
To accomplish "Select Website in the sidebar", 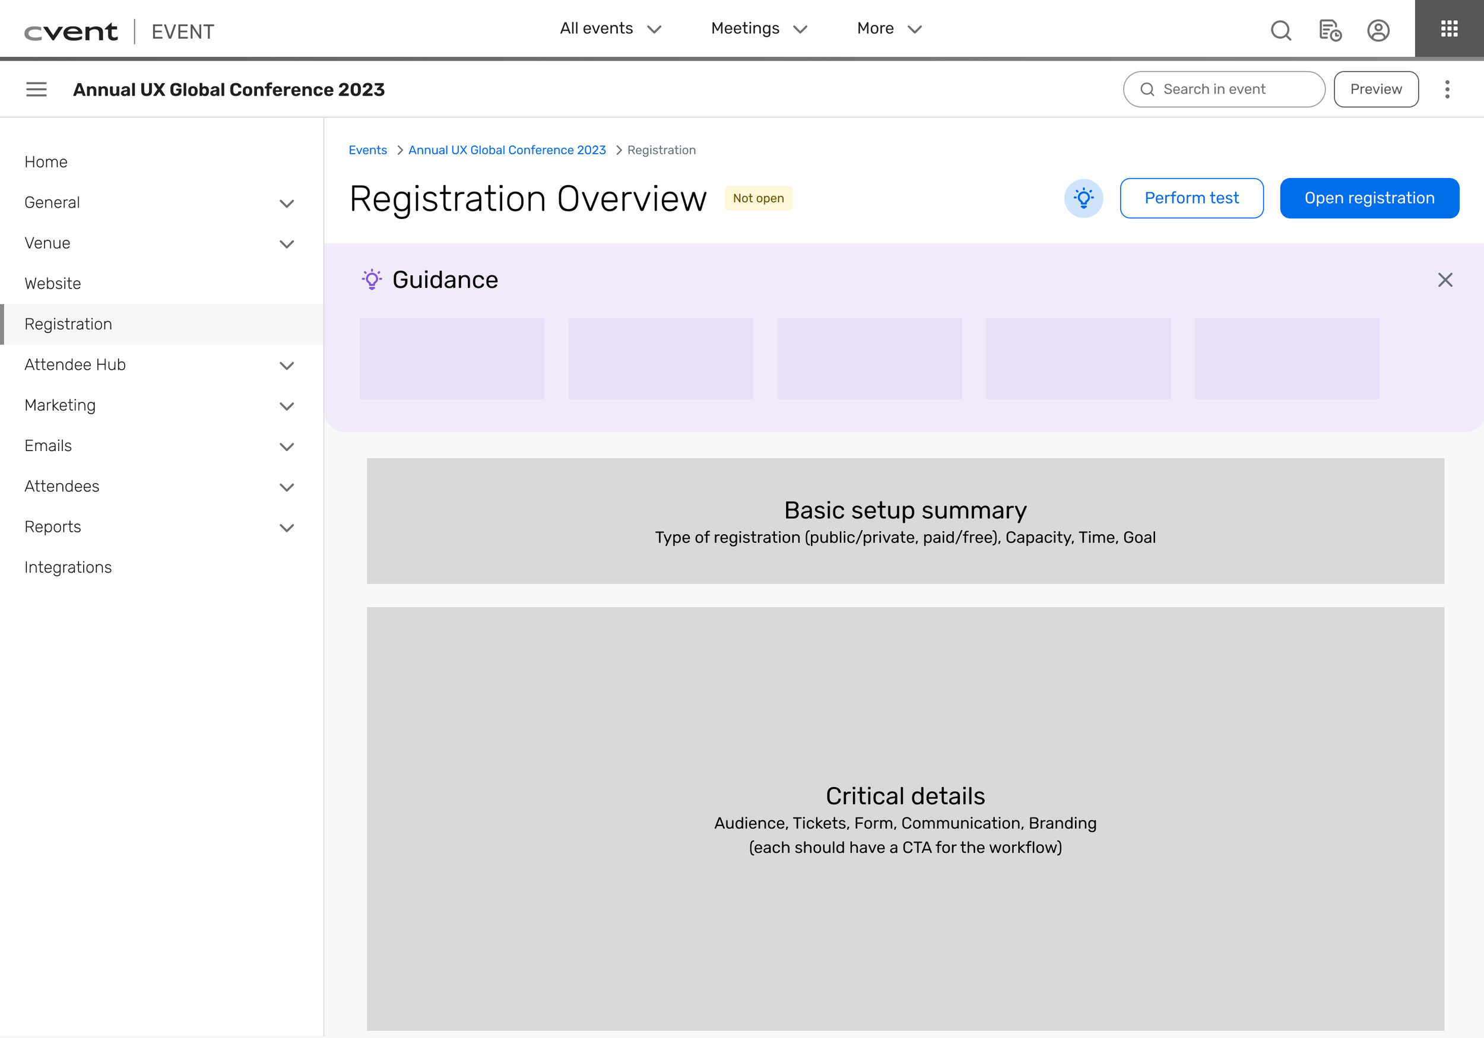I will (x=53, y=284).
